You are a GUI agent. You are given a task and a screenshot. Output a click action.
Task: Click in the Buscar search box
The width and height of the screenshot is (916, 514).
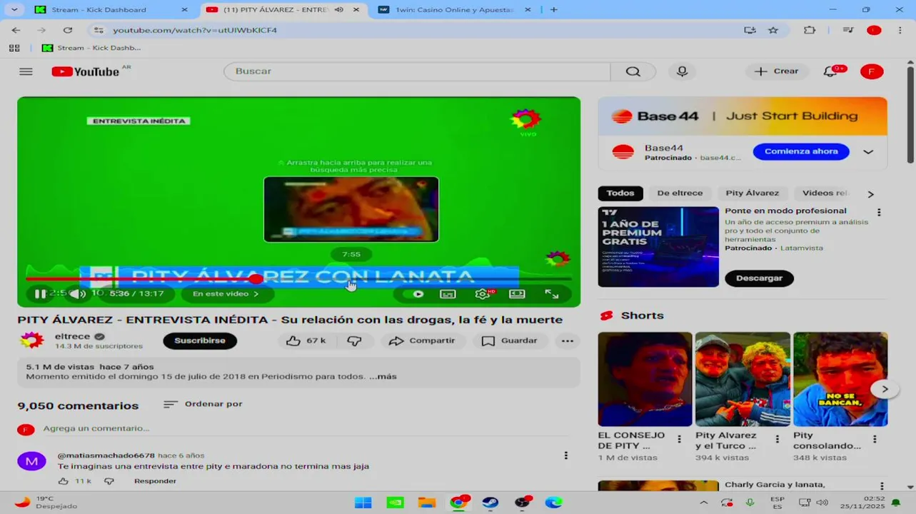(x=417, y=71)
